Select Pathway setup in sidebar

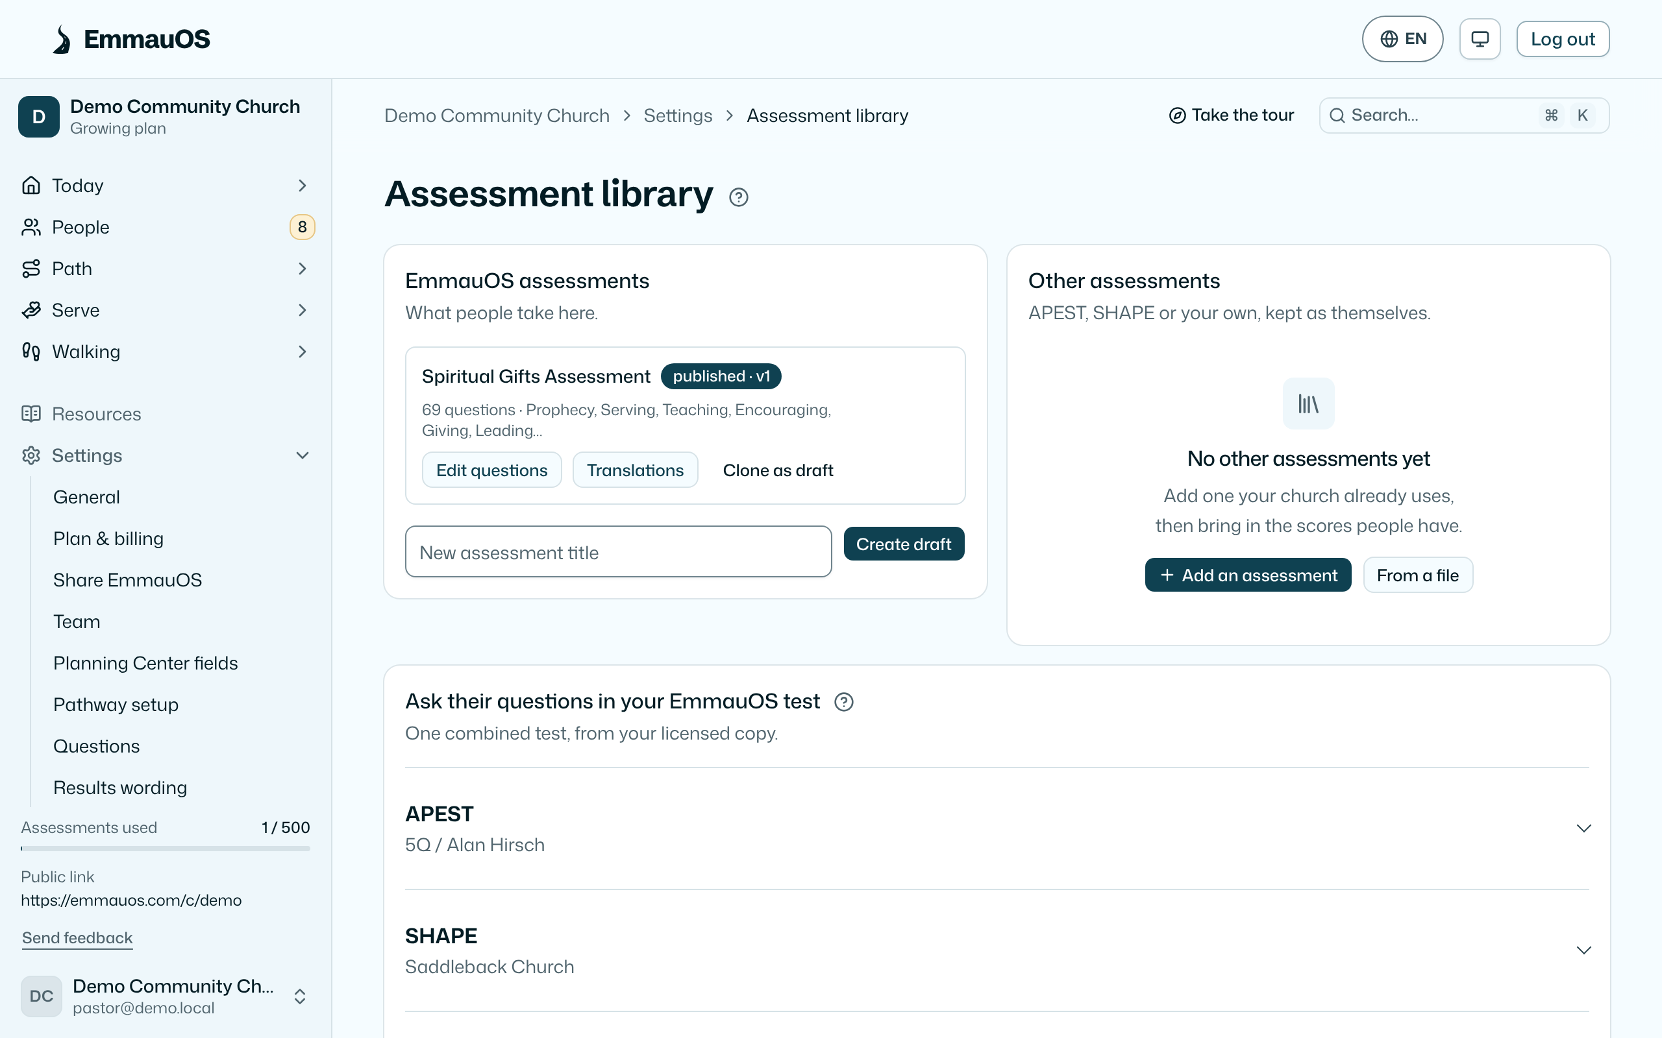(116, 705)
